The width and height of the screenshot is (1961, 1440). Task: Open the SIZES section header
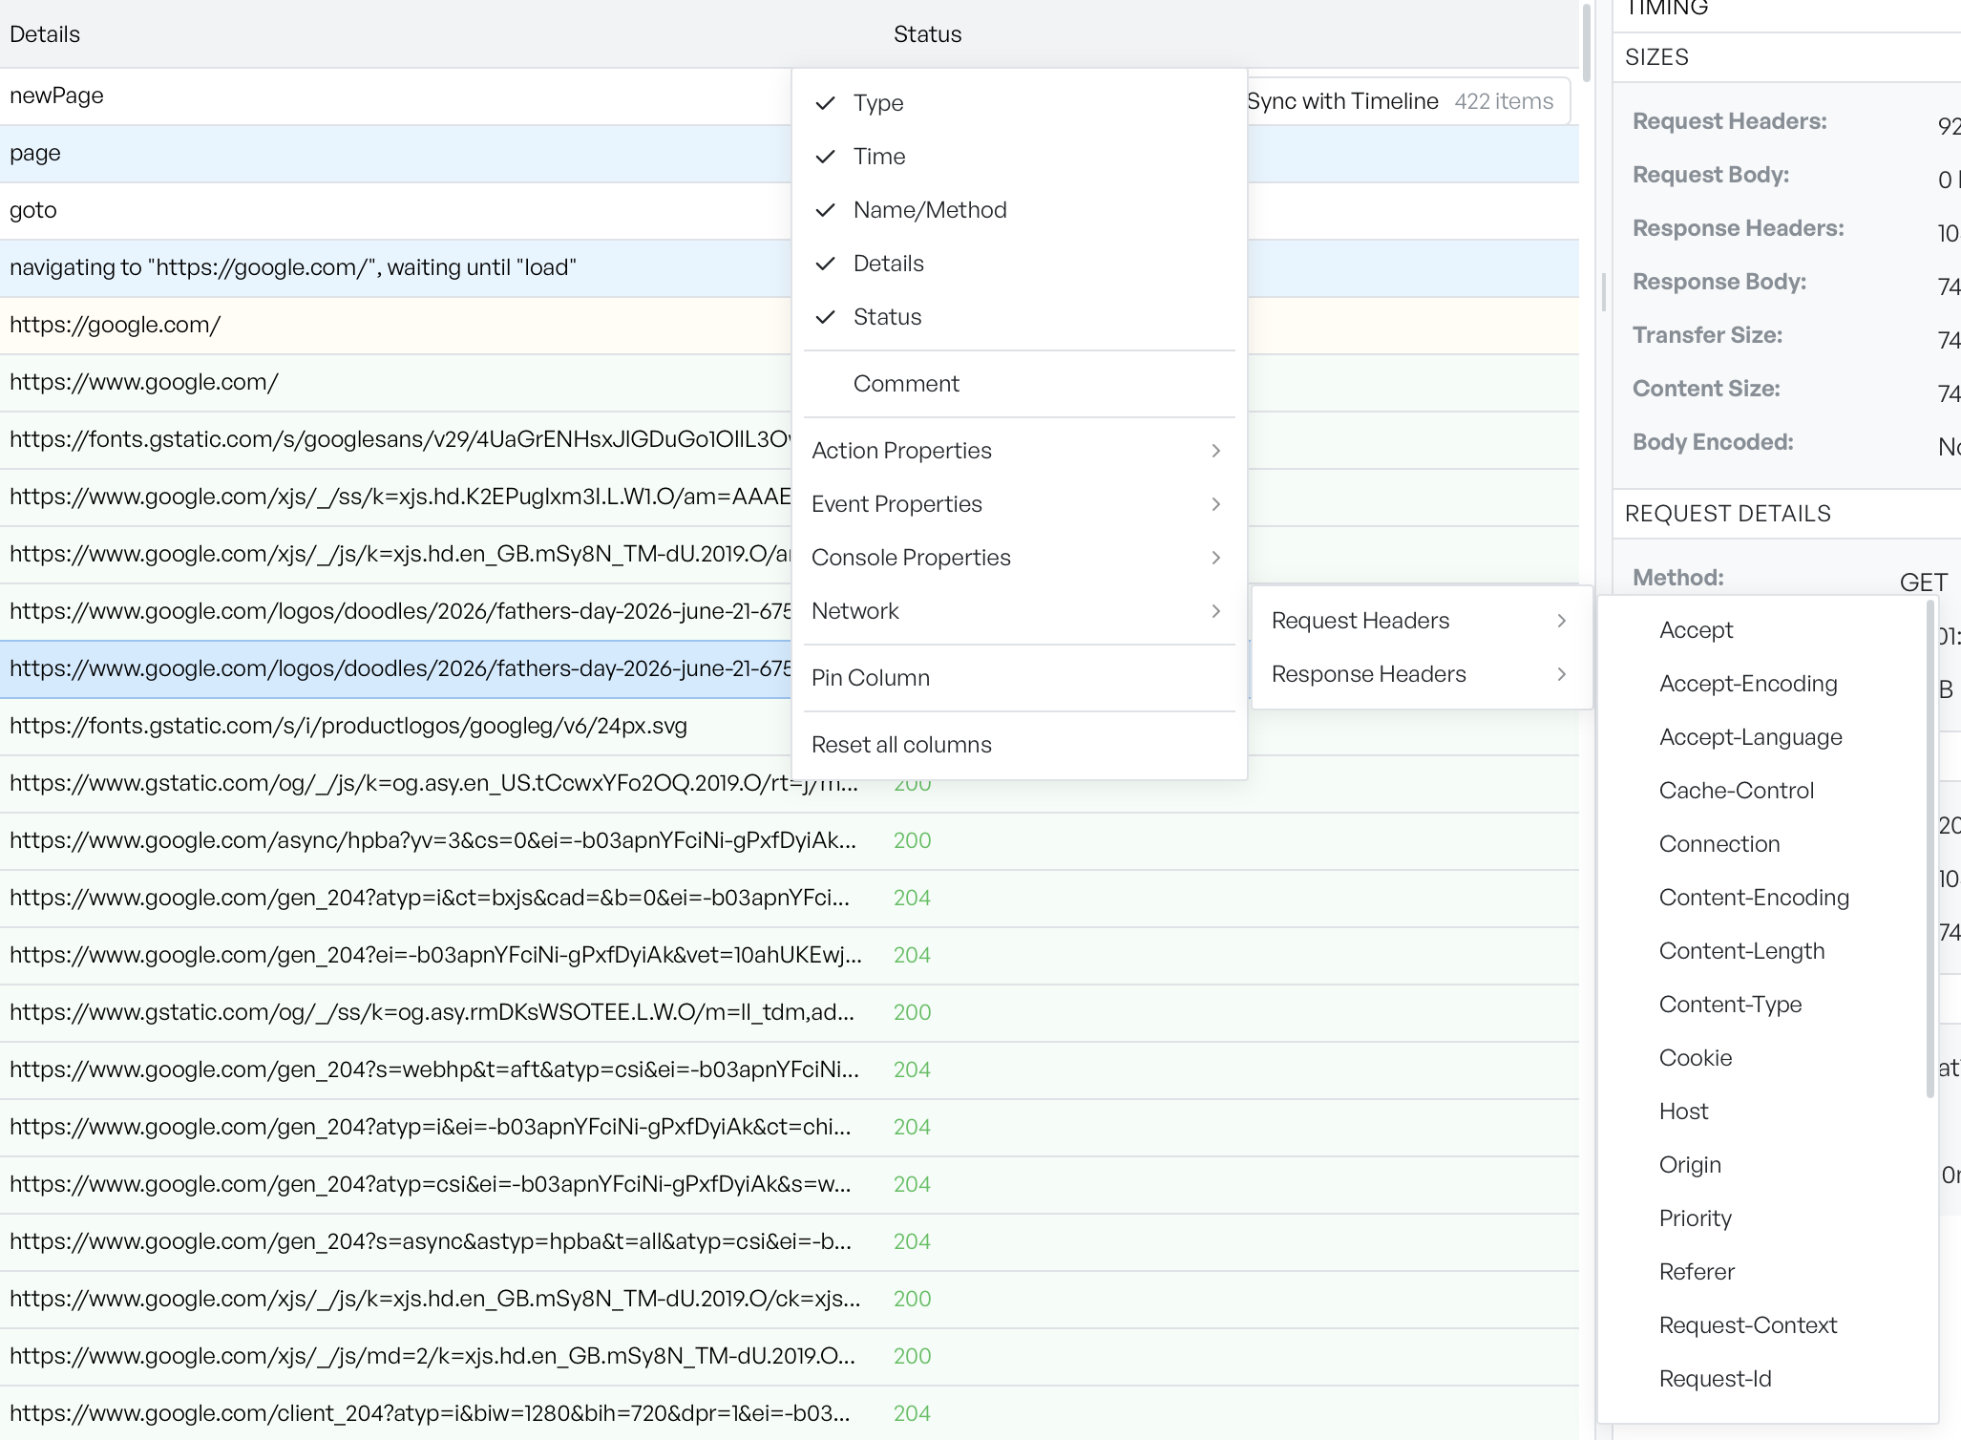[1786, 57]
